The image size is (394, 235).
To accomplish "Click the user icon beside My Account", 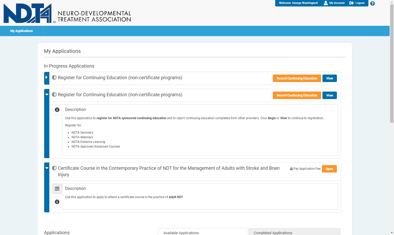I will (x=326, y=3).
